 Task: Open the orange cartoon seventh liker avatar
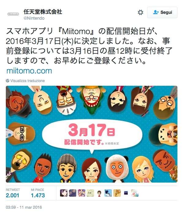117,193
